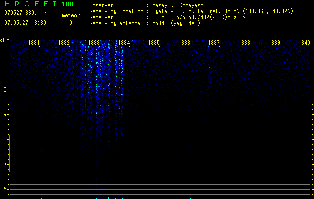Screen dimensions: 314x199
Task: Click the 0.7 kHz frequency label
Action: [x=3, y=164]
